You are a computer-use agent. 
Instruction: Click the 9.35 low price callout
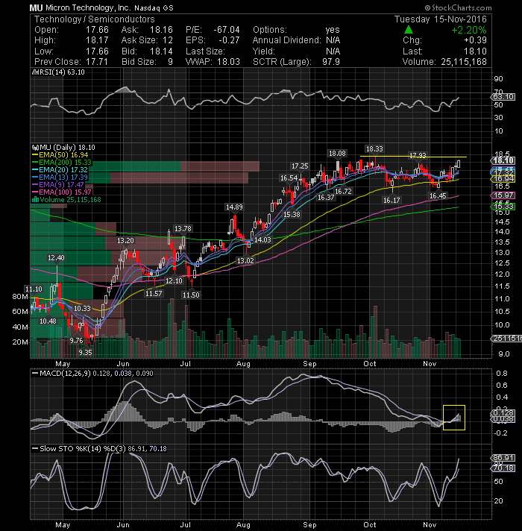85,353
